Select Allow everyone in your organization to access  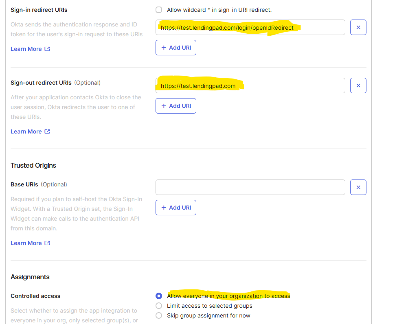pyautogui.click(x=158, y=296)
